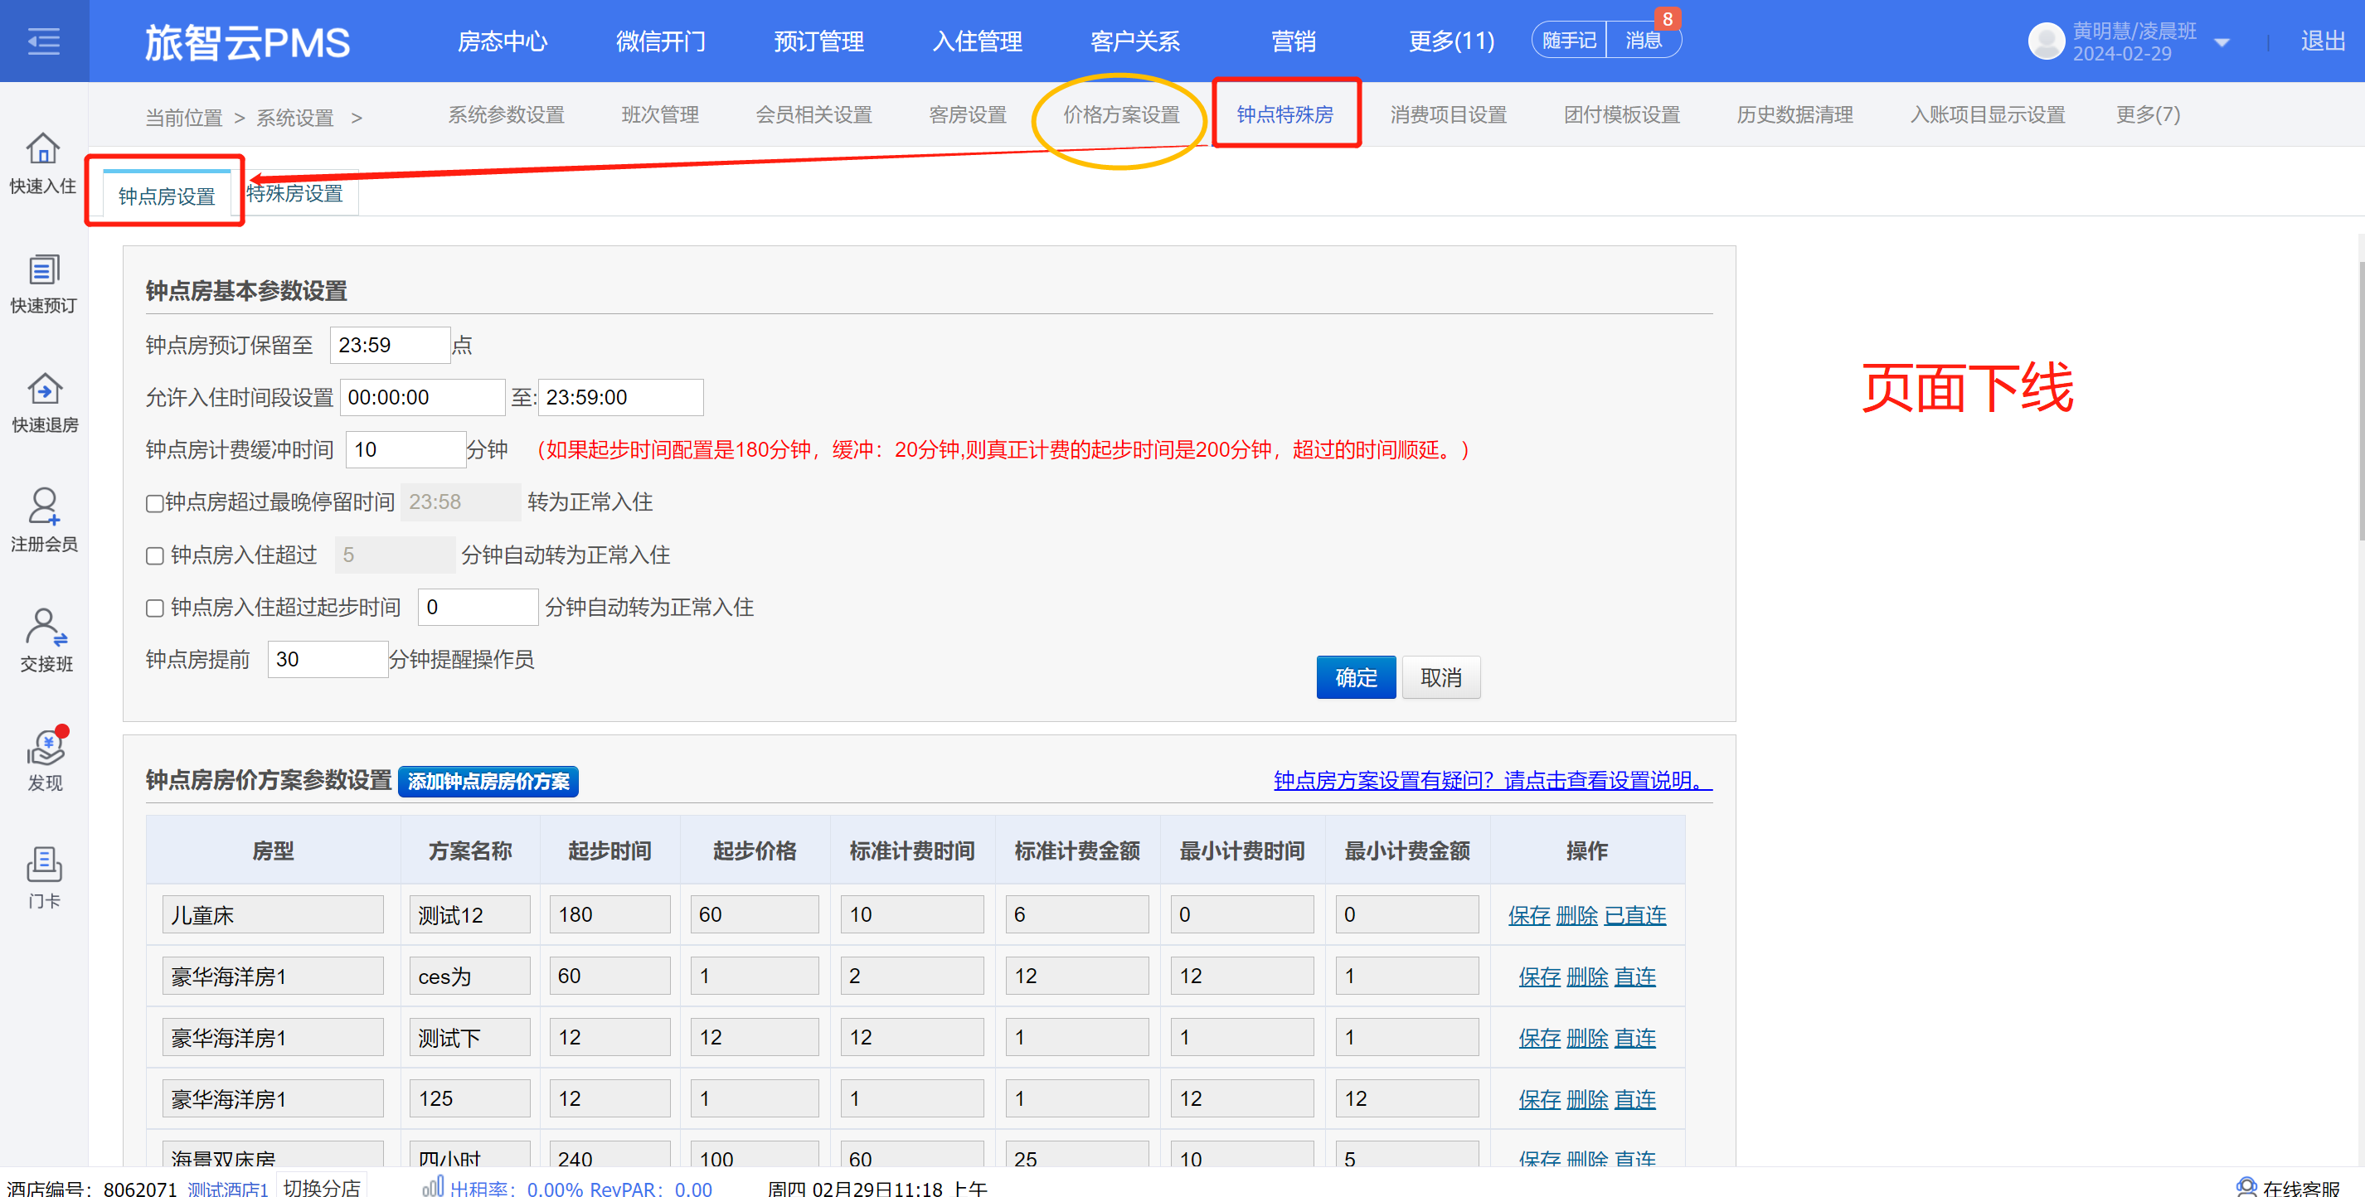Click 添加钟点房房价方案 button
Viewport: 2365px width, 1197px height.
click(488, 782)
